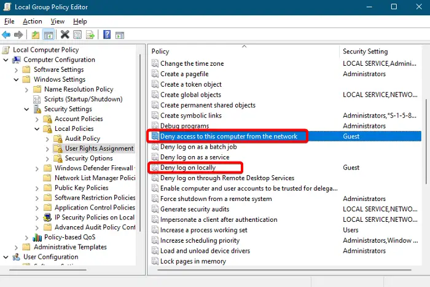Click the icon beside Generate security audits

point(155,209)
